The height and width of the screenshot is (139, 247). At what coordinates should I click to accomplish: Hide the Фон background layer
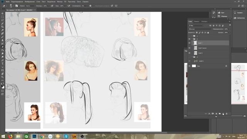pyautogui.click(x=189, y=66)
